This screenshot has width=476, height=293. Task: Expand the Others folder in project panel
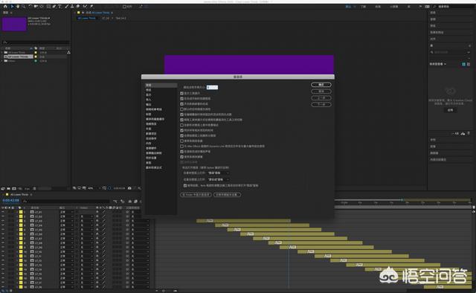(x=2, y=61)
